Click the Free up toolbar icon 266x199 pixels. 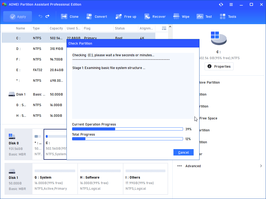tap(119, 16)
